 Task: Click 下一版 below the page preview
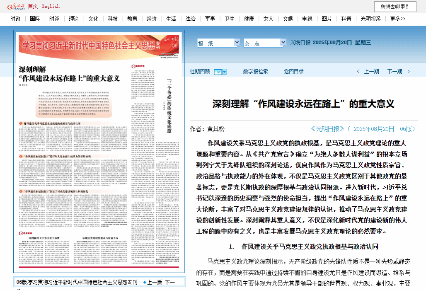[x=170, y=283]
